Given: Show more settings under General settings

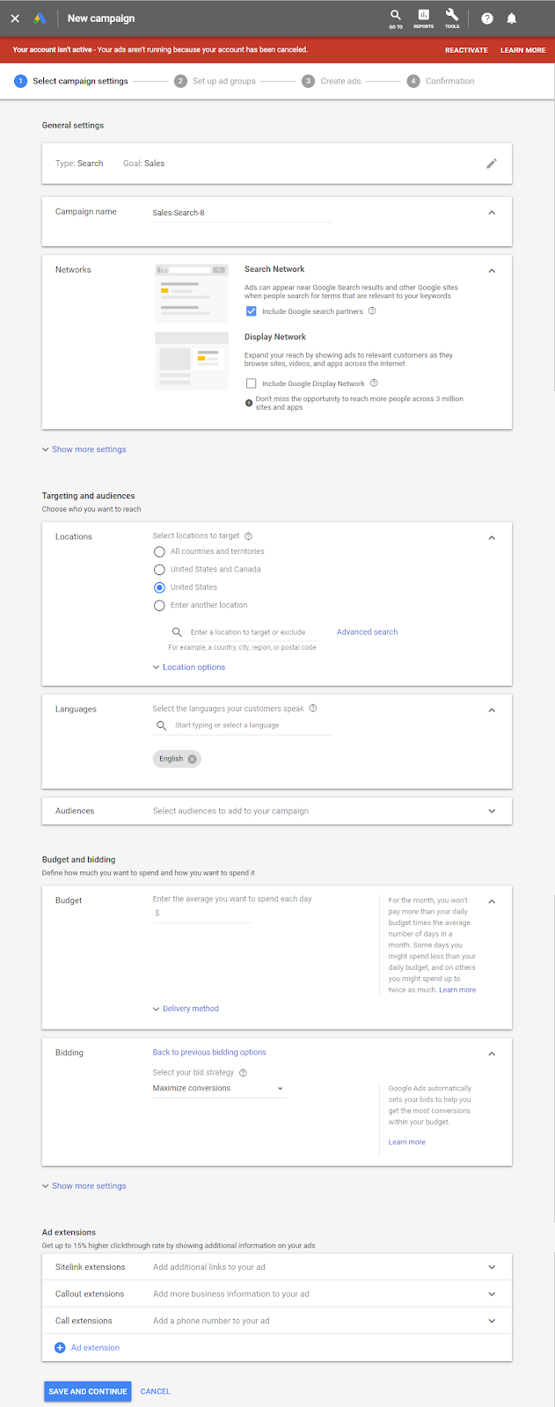Looking at the screenshot, I should [84, 449].
